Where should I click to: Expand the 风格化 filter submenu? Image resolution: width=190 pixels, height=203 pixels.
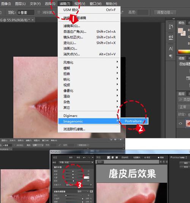(x=89, y=62)
